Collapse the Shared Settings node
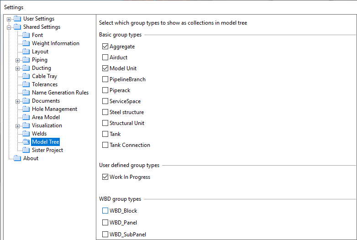 pyautogui.click(x=9, y=27)
